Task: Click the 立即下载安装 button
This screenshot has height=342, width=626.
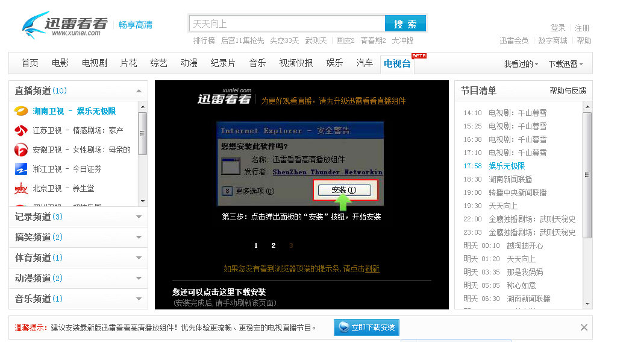Action: [366, 328]
